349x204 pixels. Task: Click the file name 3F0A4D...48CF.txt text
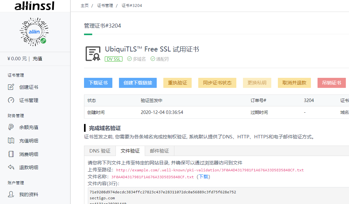click(x=152, y=177)
